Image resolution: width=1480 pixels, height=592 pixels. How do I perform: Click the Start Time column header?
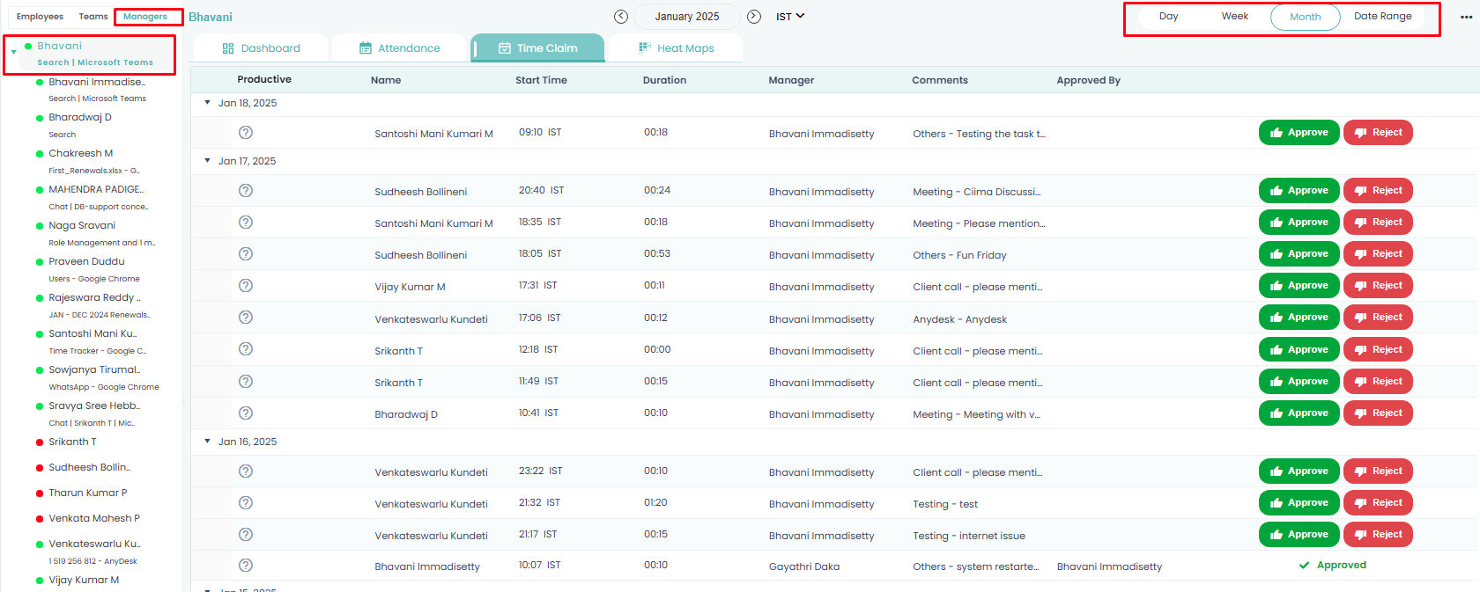[541, 80]
